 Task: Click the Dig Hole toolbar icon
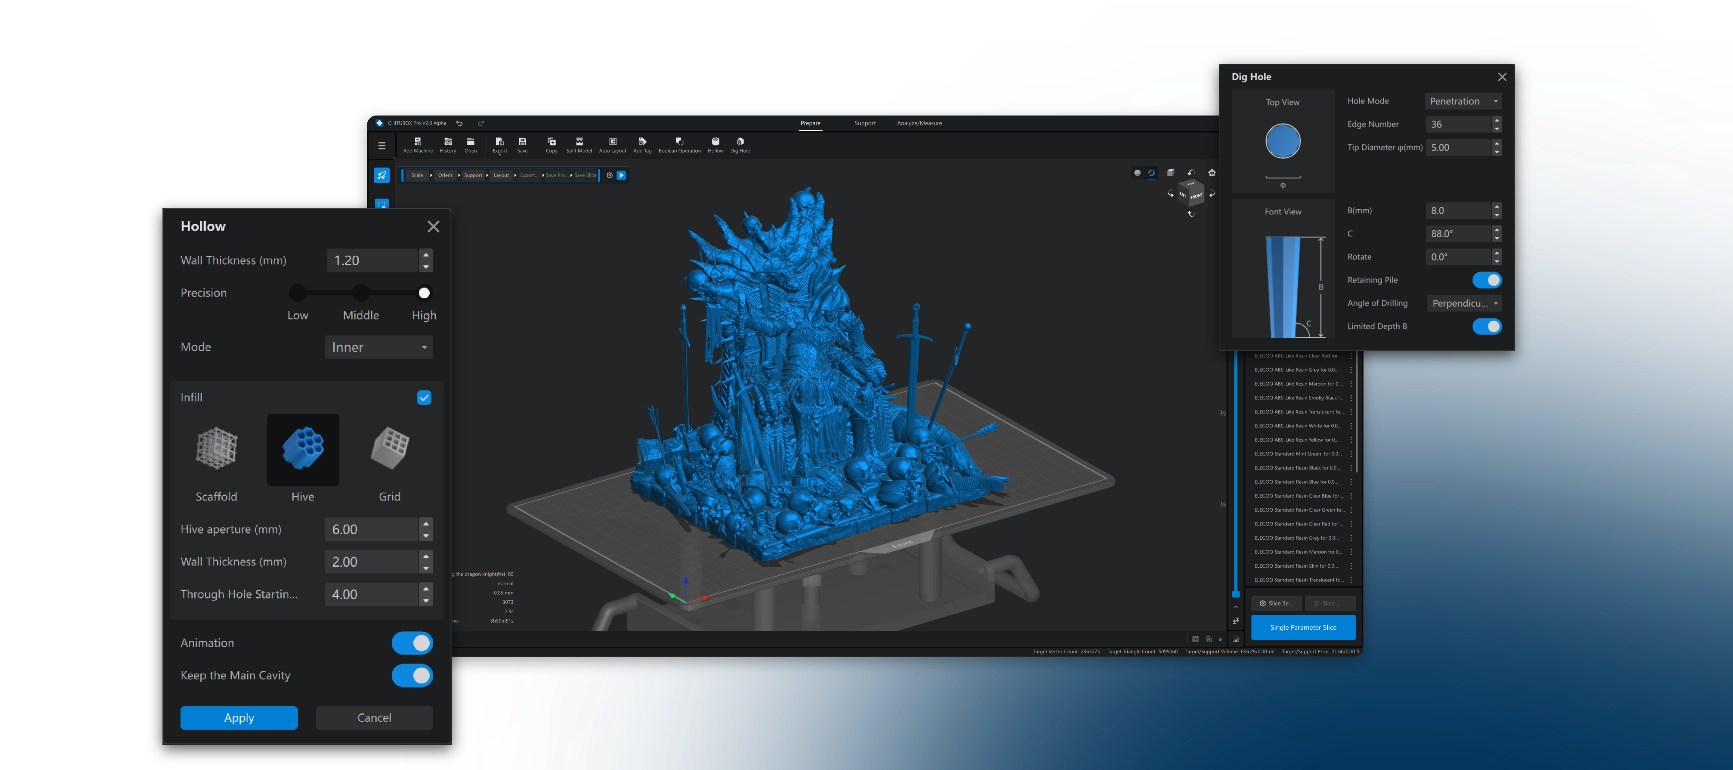click(740, 145)
